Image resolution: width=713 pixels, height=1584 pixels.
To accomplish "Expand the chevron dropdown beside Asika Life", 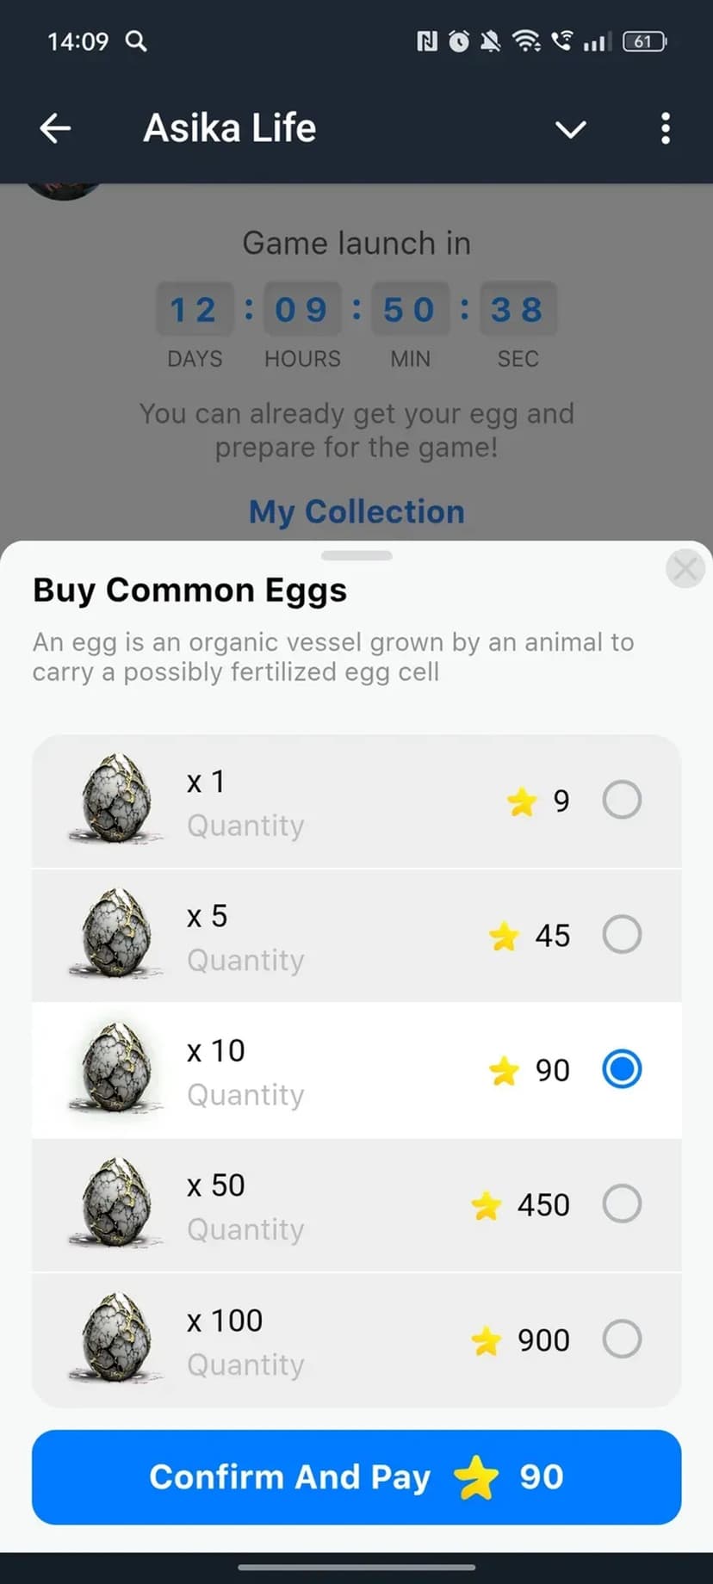I will point(570,129).
